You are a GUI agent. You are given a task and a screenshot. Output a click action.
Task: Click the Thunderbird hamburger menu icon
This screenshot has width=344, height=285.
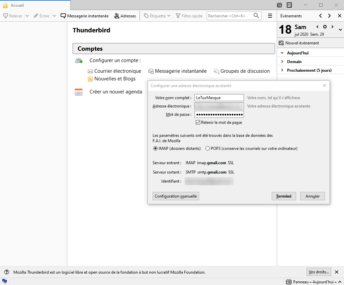point(270,16)
